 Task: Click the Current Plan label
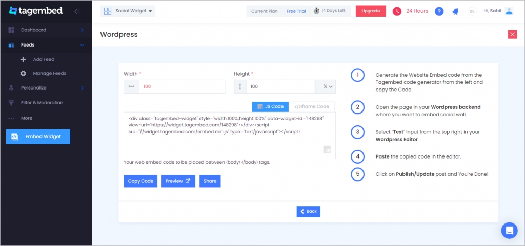click(264, 11)
